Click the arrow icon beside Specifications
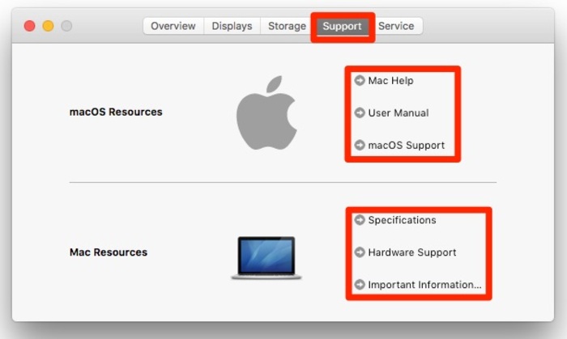The width and height of the screenshot is (567, 339). [x=360, y=220]
